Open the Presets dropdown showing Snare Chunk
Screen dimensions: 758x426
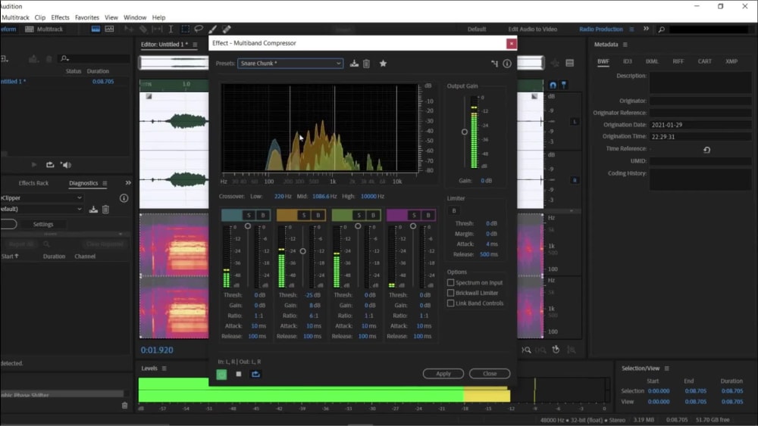[290, 64]
